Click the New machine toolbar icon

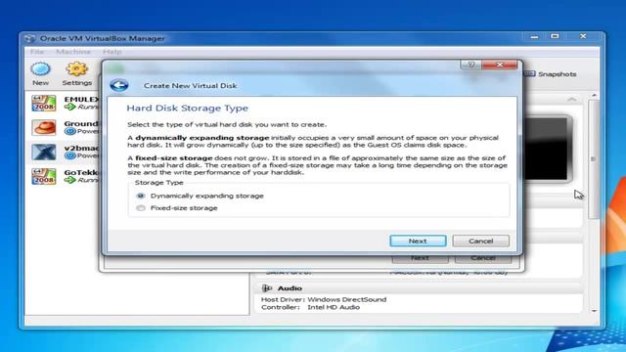[41, 69]
